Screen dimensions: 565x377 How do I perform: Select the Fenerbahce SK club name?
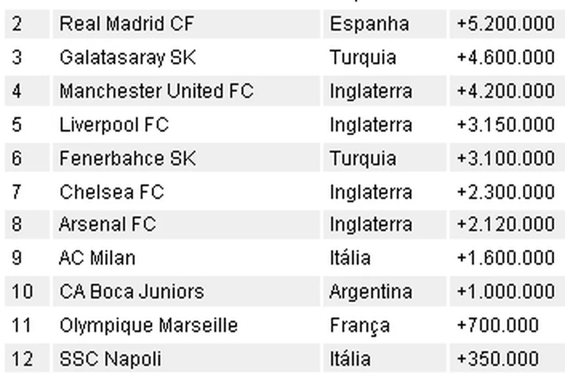pyautogui.click(x=128, y=158)
